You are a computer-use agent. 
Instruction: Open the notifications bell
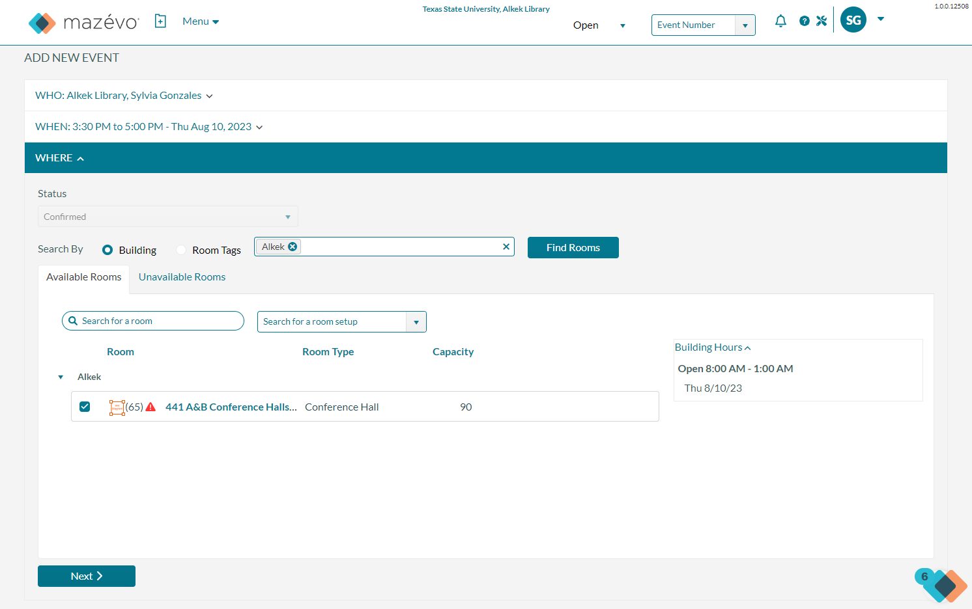pos(780,21)
